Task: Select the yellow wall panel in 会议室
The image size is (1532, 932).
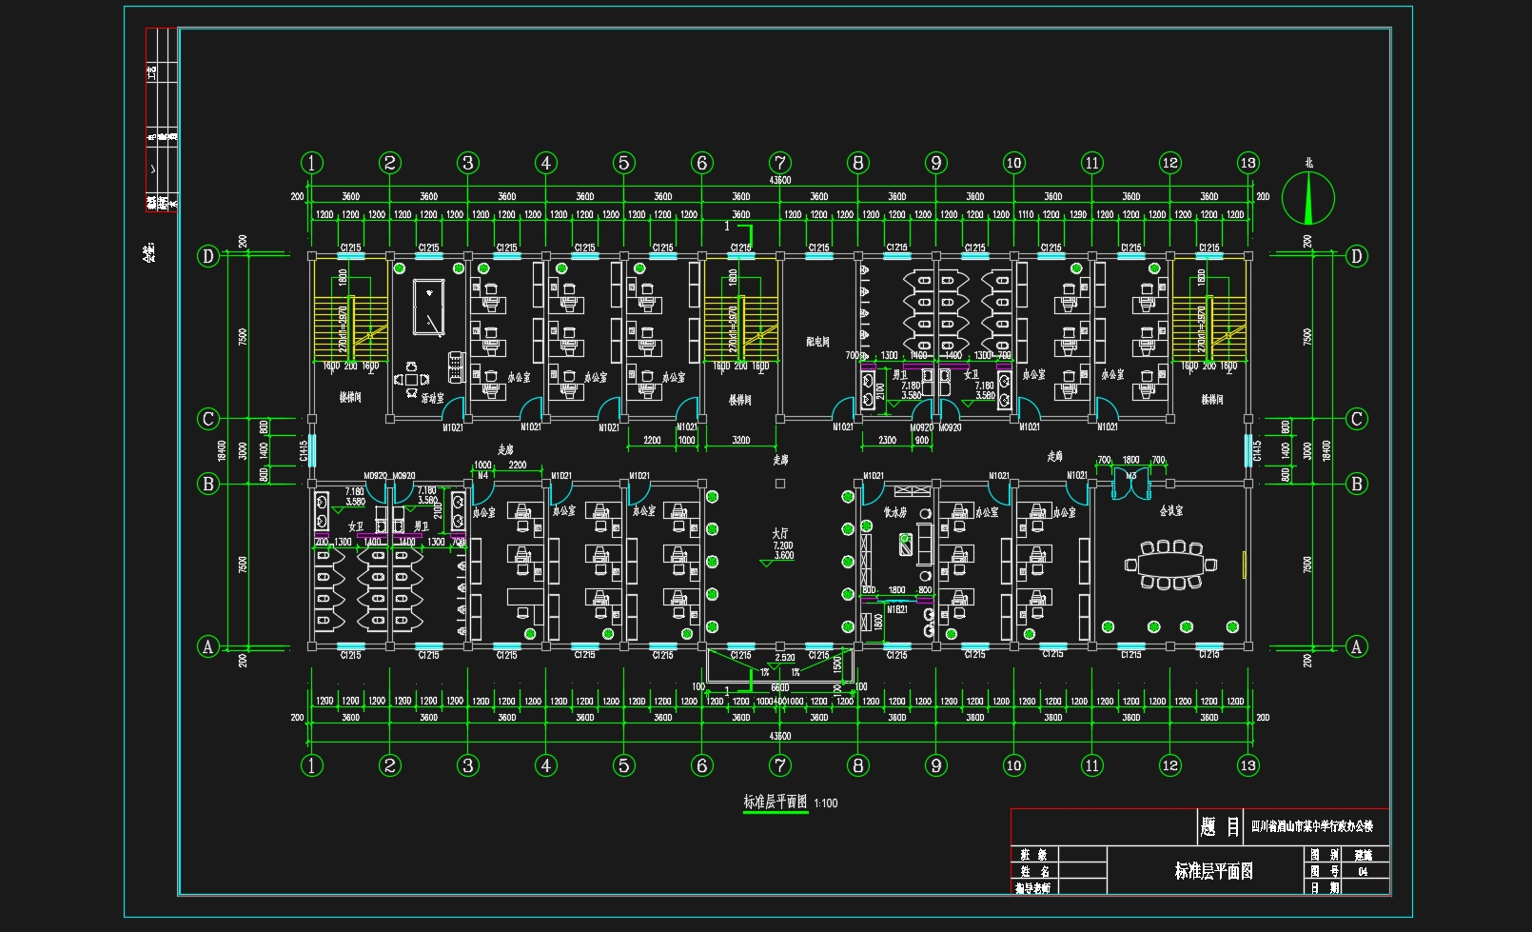Action: tap(1244, 565)
